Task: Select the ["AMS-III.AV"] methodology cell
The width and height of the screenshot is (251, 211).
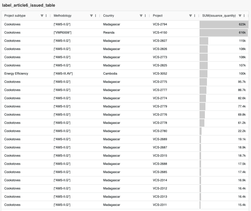Action: [x=63, y=74]
